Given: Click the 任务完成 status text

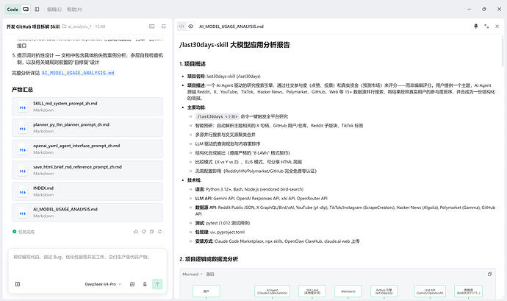Looking at the screenshot, I should (26, 232).
